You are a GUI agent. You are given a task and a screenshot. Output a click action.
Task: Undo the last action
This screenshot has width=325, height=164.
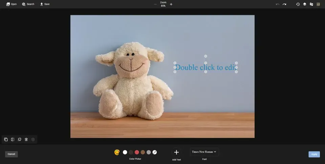[278, 4]
